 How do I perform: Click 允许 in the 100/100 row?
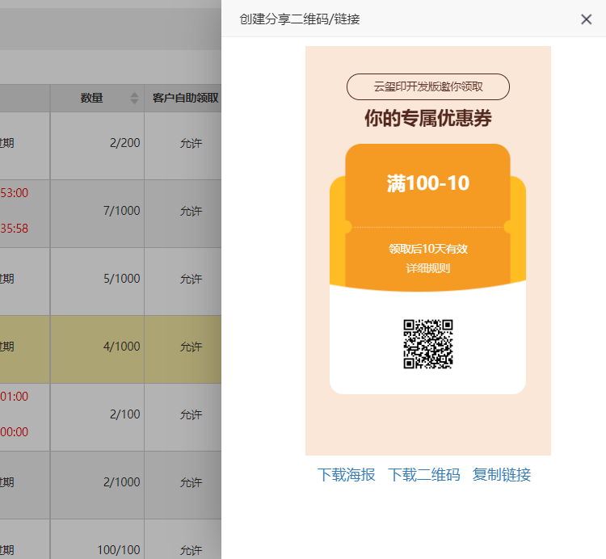coord(191,550)
